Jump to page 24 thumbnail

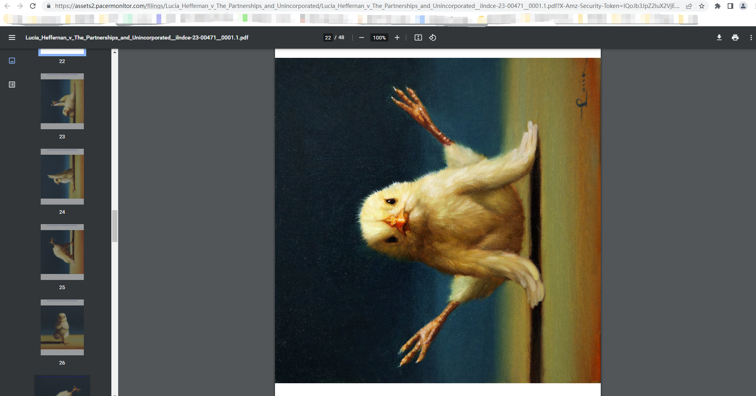(x=62, y=177)
